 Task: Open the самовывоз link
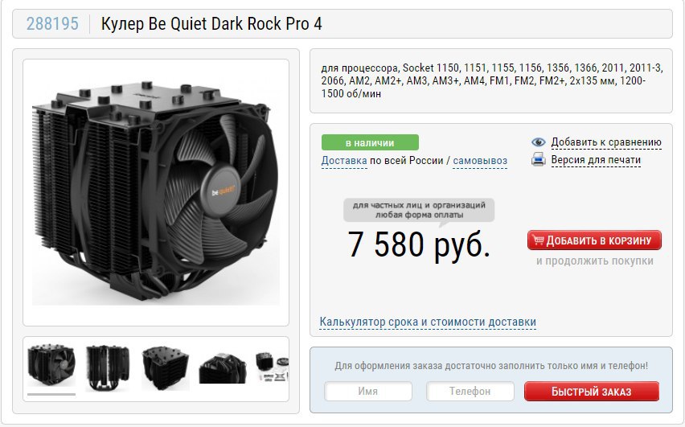tap(480, 161)
